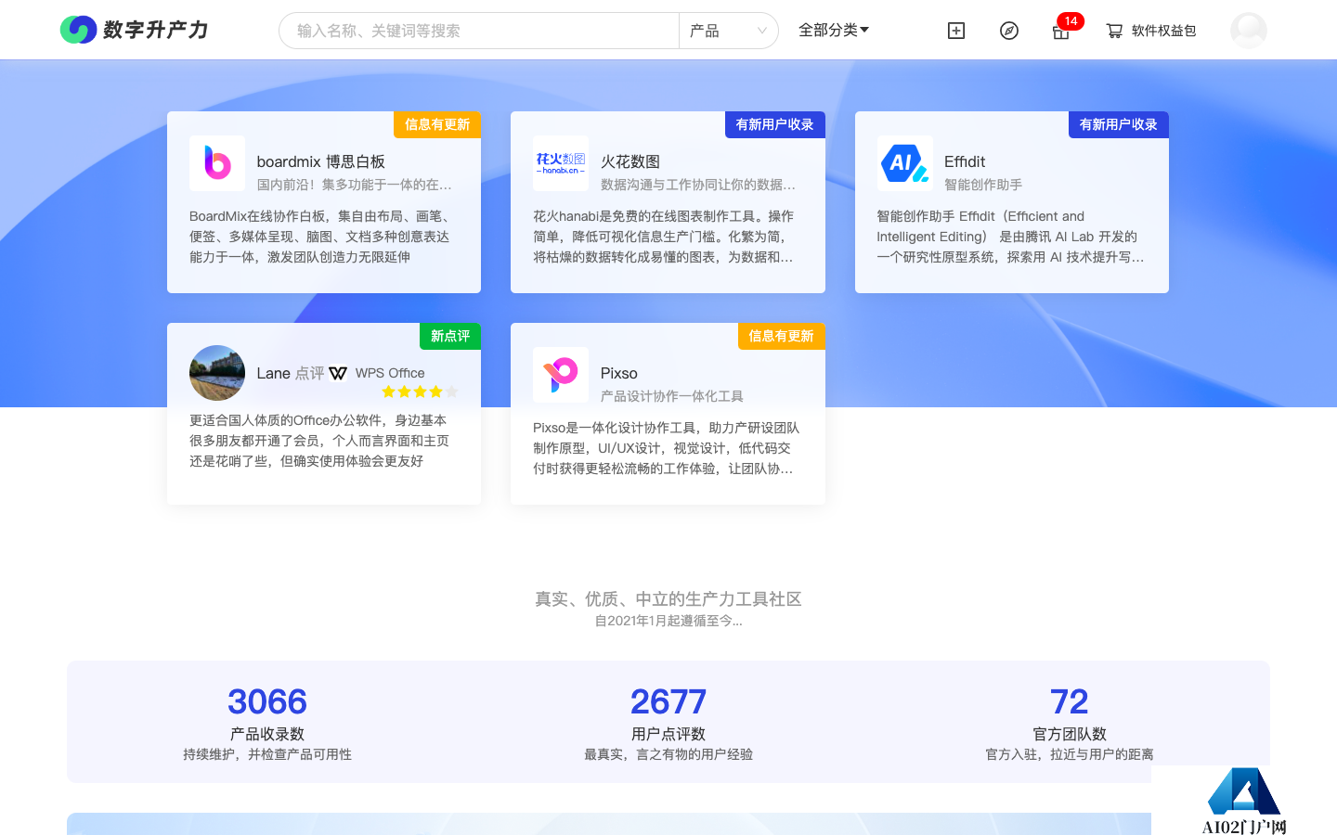Open the WPS Office product name

pos(390,373)
